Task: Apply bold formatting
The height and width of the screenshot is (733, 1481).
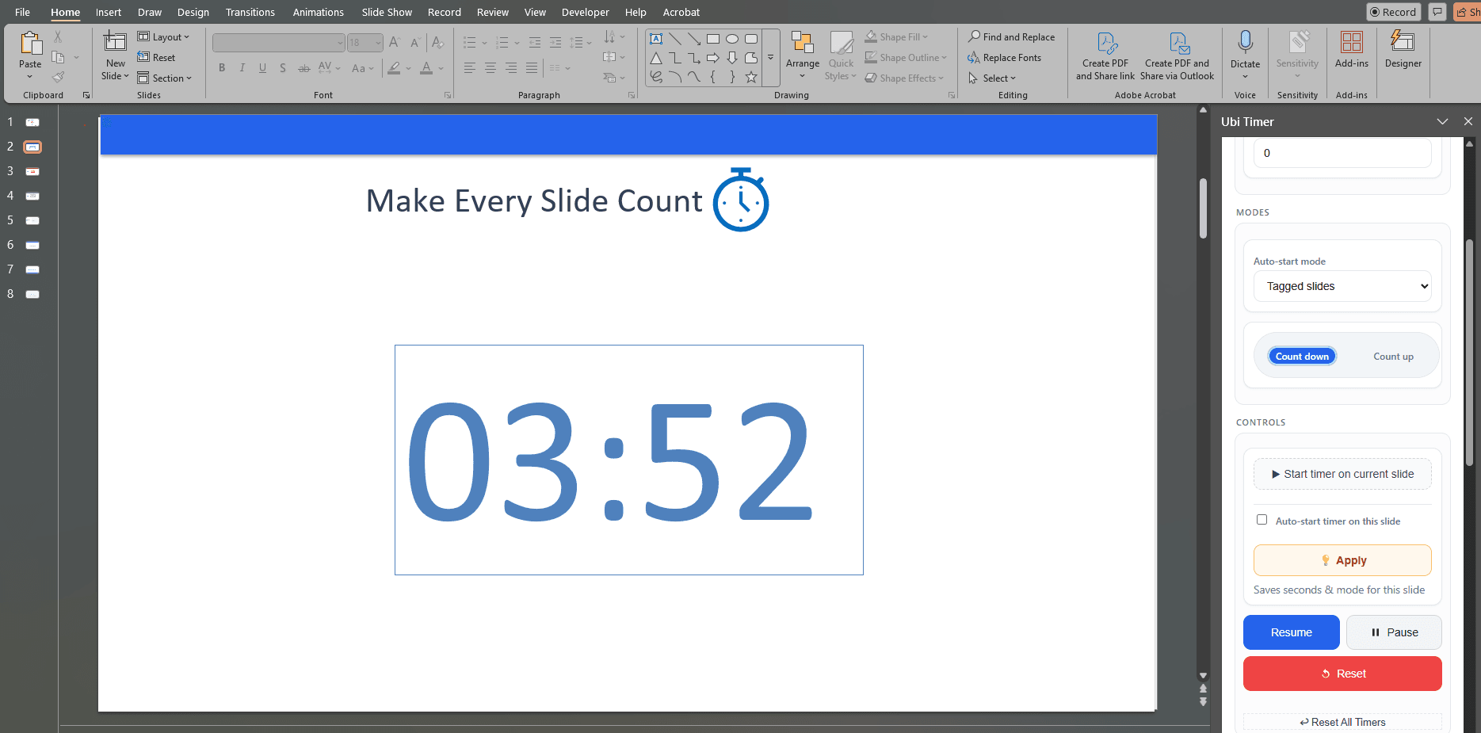Action: click(222, 67)
